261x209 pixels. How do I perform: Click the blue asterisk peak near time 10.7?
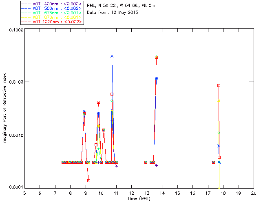tap(112, 56)
